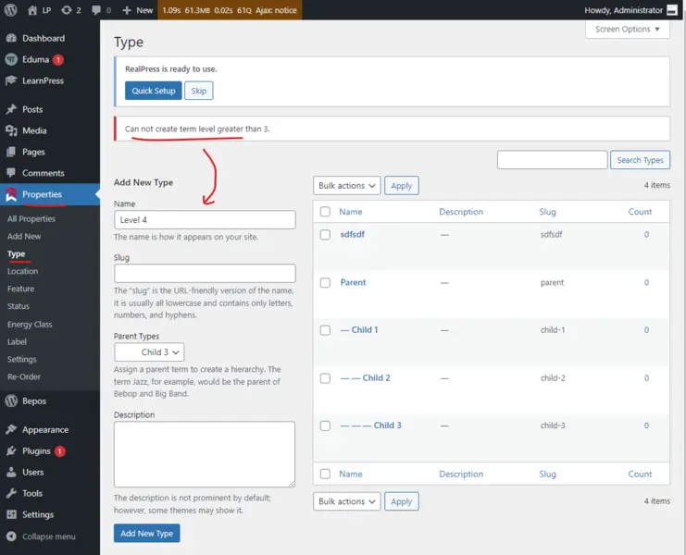Click into the Slug text field
Image resolution: width=686 pixels, height=555 pixels.
(205, 274)
